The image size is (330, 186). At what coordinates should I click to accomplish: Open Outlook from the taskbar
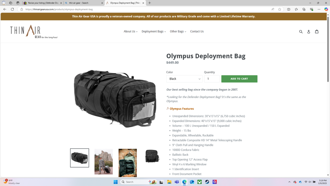click(x=192, y=182)
